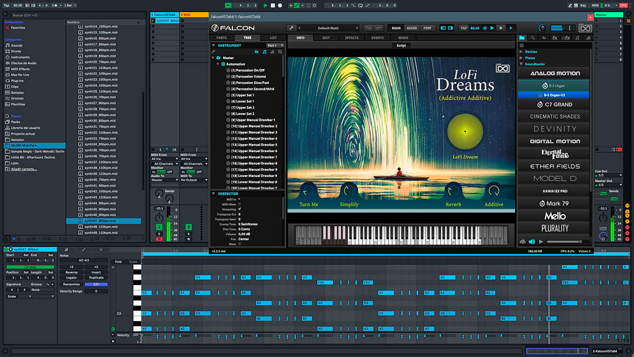The height and width of the screenshot is (357, 634).
Task: Click the Randomize button
Action: click(71, 284)
